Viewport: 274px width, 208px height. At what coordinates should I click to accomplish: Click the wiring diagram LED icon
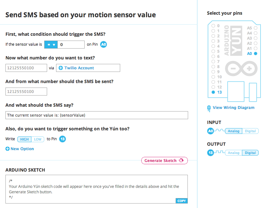[209, 109]
